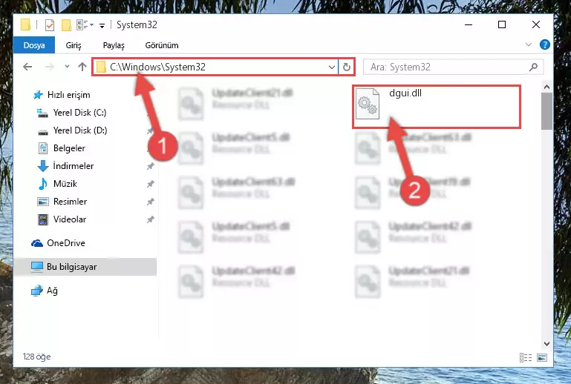This screenshot has height=384, width=571.
Task: Click the Back navigation arrow
Action: pyautogui.click(x=27, y=67)
